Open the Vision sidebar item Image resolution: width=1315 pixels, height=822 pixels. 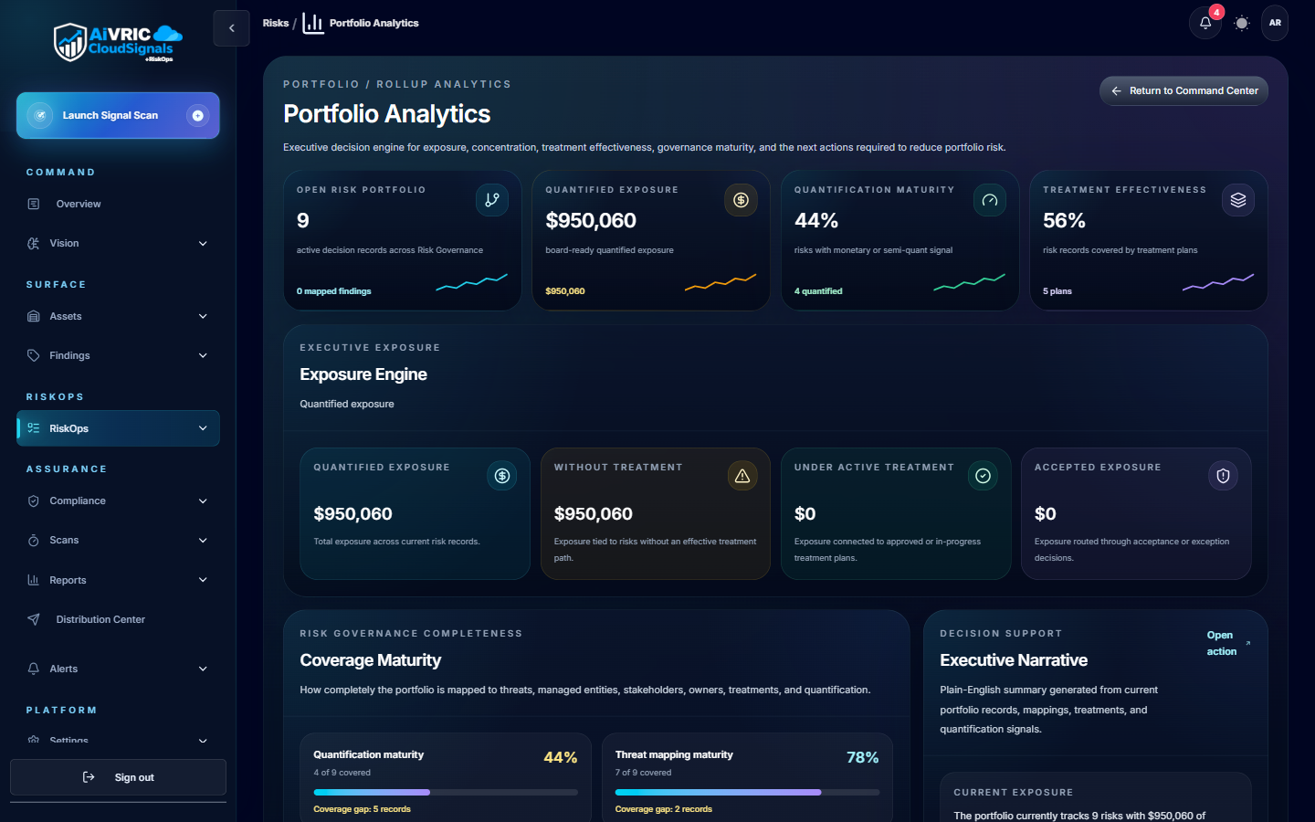click(118, 243)
